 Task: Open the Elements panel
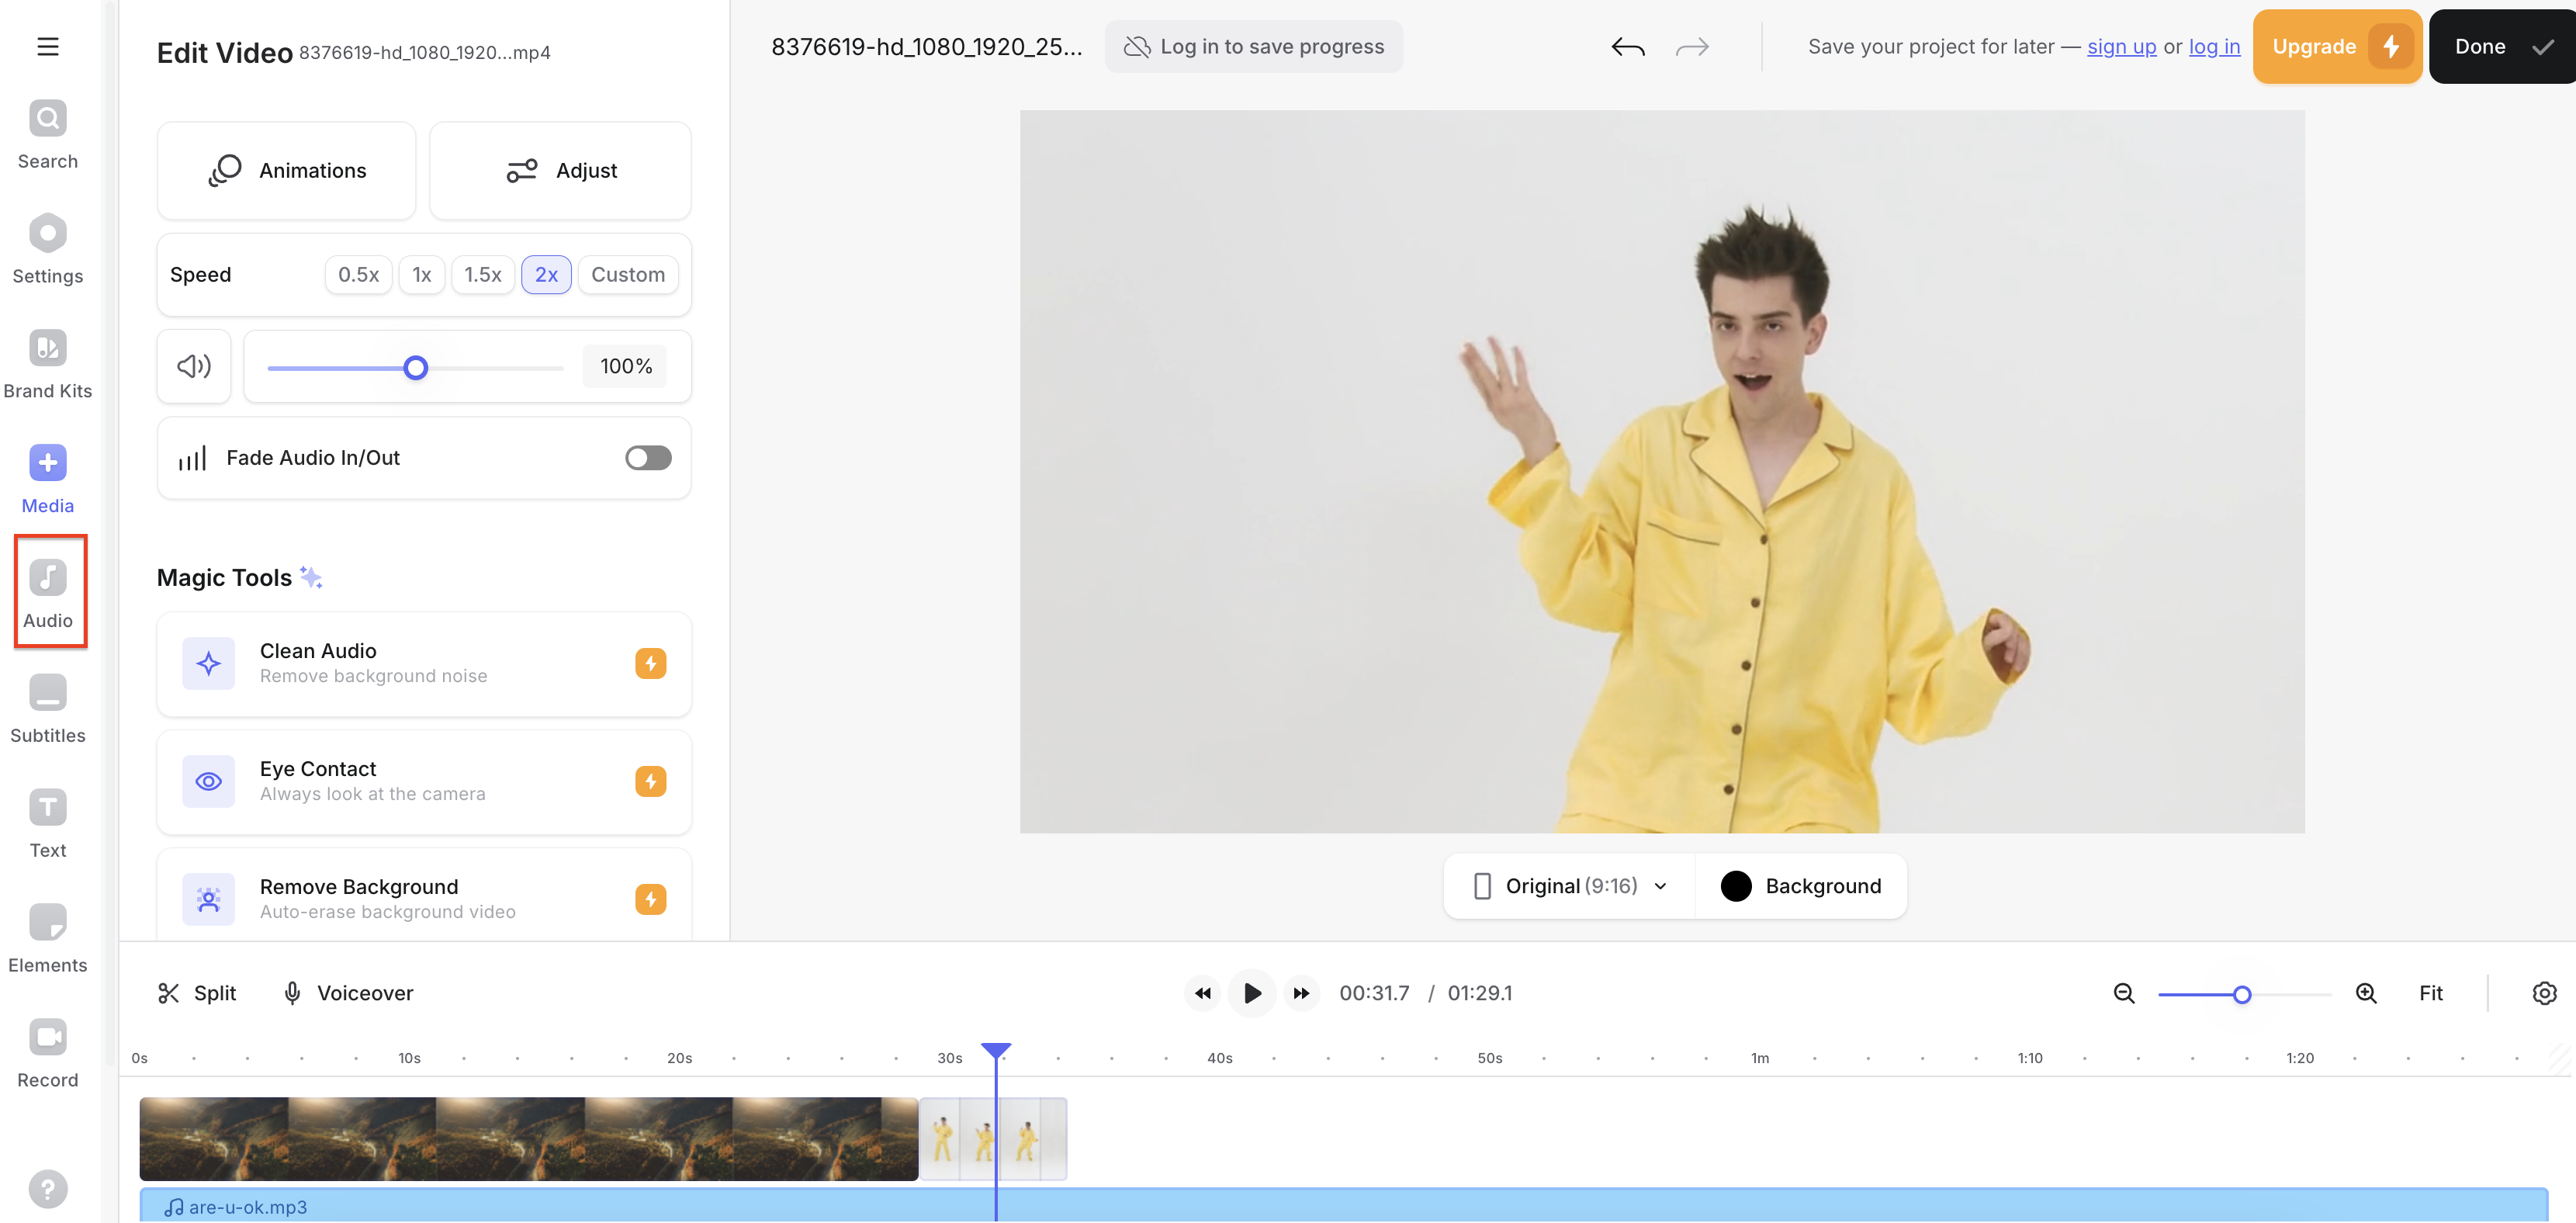47,935
